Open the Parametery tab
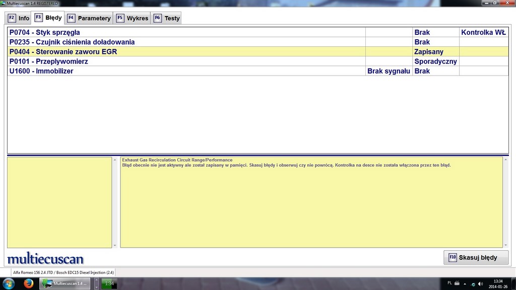 click(89, 18)
